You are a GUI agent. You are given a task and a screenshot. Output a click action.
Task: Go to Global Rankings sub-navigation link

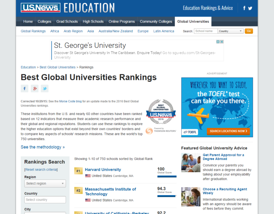click(x=33, y=31)
